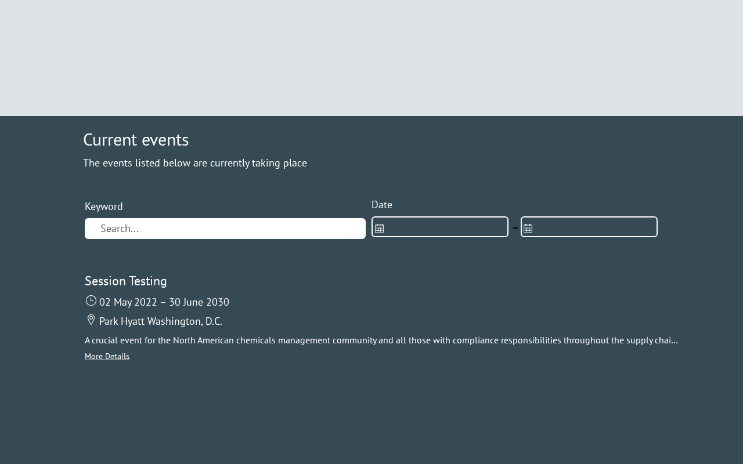Click '02 May 2022 – 30 June 2030' text
This screenshot has height=464, width=743.
[x=164, y=302]
